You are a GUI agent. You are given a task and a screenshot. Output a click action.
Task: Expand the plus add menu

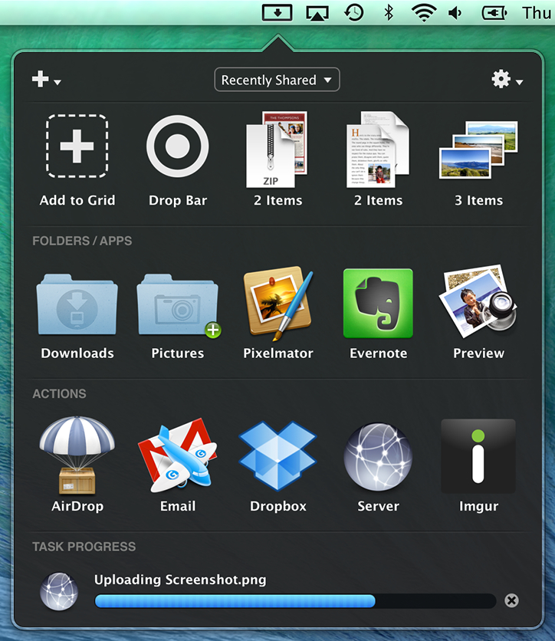46,79
